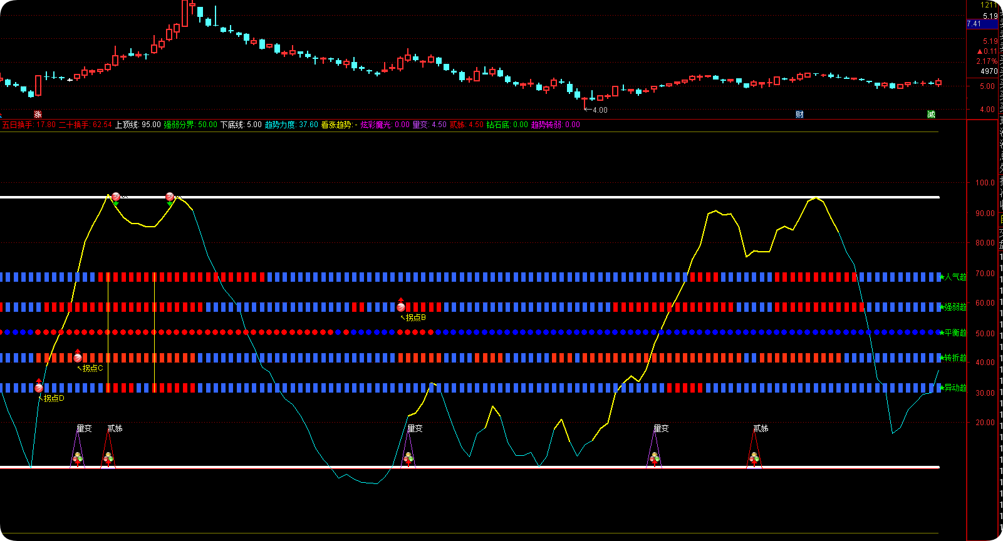
Task: Click the 钻石底: 0.00 readout
Action: tap(507, 125)
